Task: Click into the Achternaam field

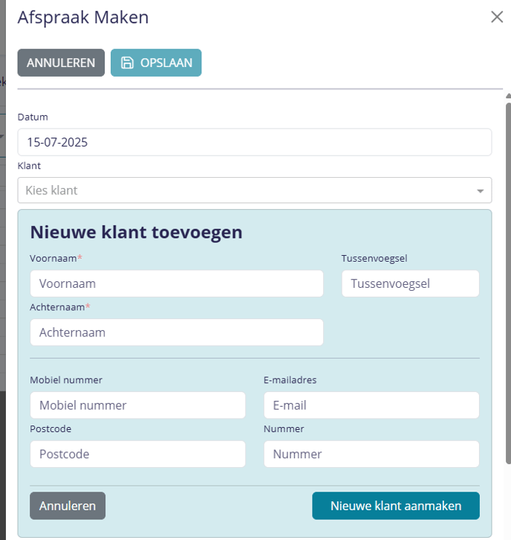Action: (x=177, y=332)
